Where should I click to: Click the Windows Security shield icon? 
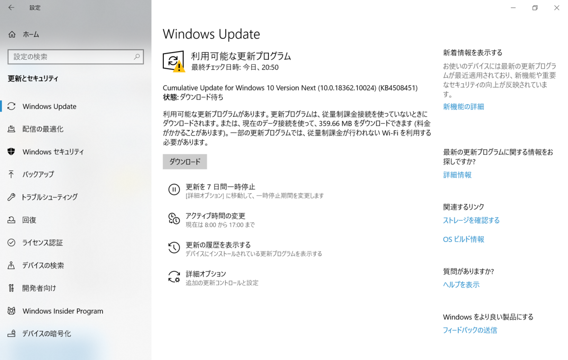click(12, 152)
